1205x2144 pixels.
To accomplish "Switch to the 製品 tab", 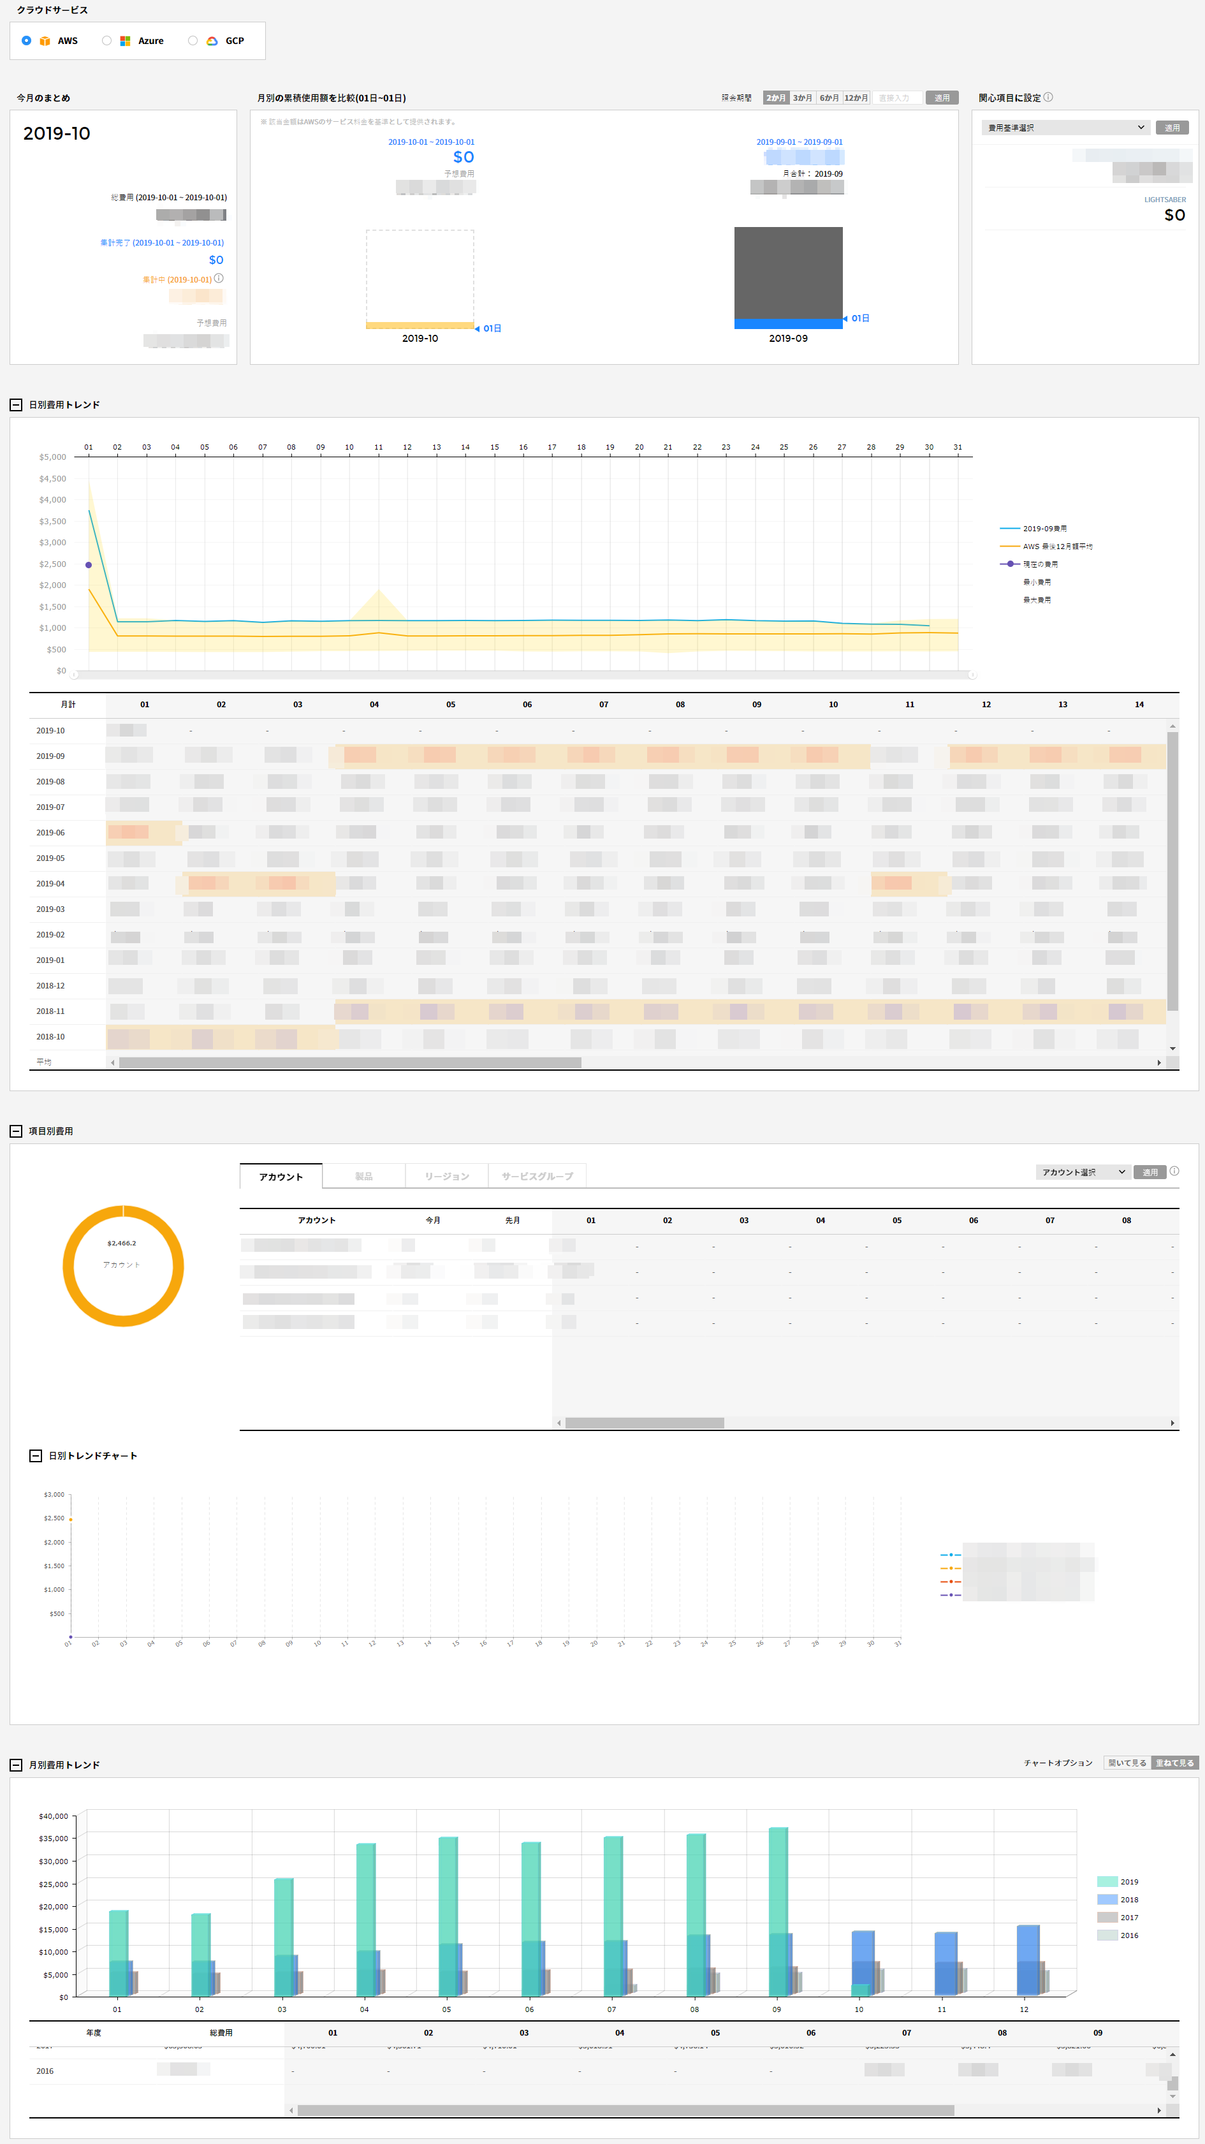I will pos(363,1176).
